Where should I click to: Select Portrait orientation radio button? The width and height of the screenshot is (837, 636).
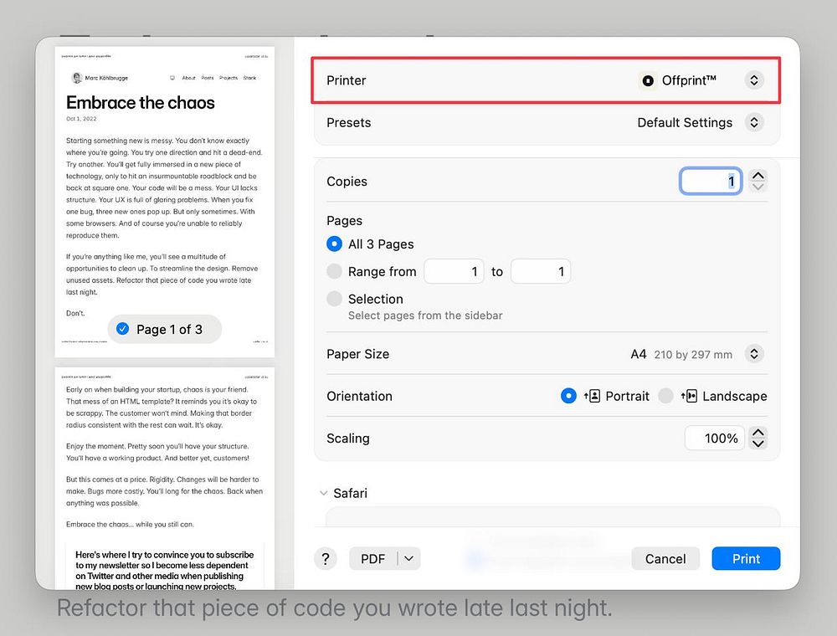click(x=568, y=396)
